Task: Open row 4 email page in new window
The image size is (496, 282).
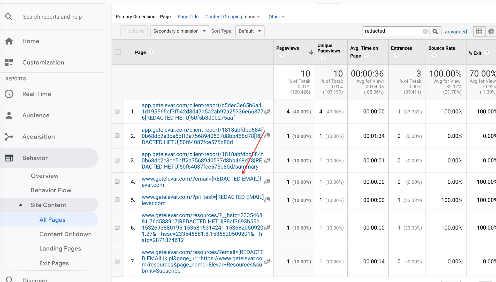Action: pos(267,182)
